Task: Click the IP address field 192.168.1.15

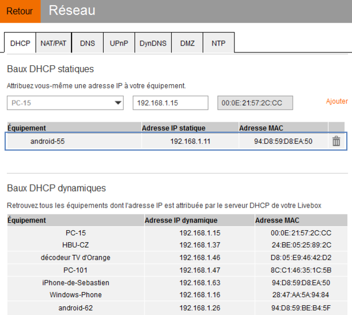Action: tap(170, 103)
